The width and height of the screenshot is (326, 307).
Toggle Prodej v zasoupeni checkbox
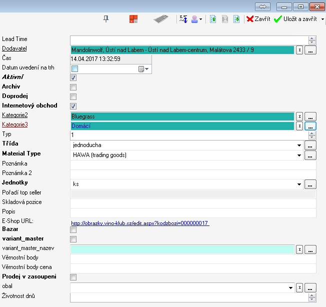73,277
